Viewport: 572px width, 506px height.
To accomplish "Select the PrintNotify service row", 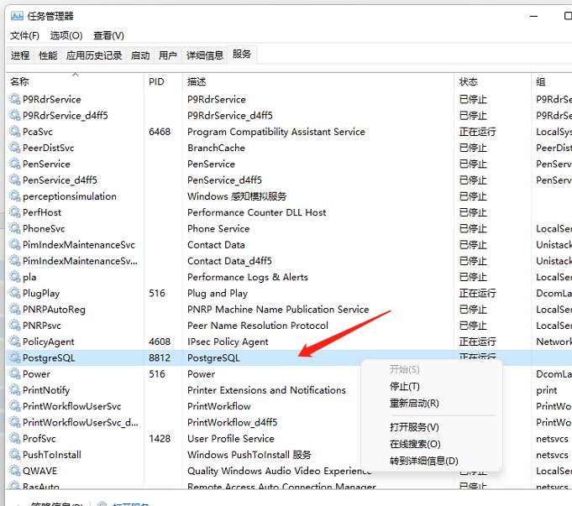I will point(47,390).
